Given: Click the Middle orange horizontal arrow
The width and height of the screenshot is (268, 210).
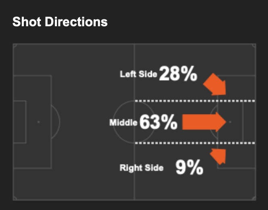Looking at the screenshot, I should click(x=204, y=122).
